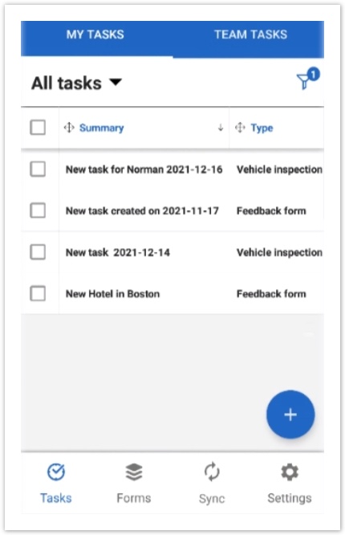This screenshot has width=345, height=535.
Task: Open the Tasks checkmark icon
Action: tap(56, 472)
